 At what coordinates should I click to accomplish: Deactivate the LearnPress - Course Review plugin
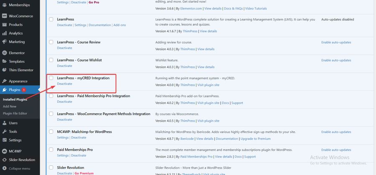click(64, 48)
